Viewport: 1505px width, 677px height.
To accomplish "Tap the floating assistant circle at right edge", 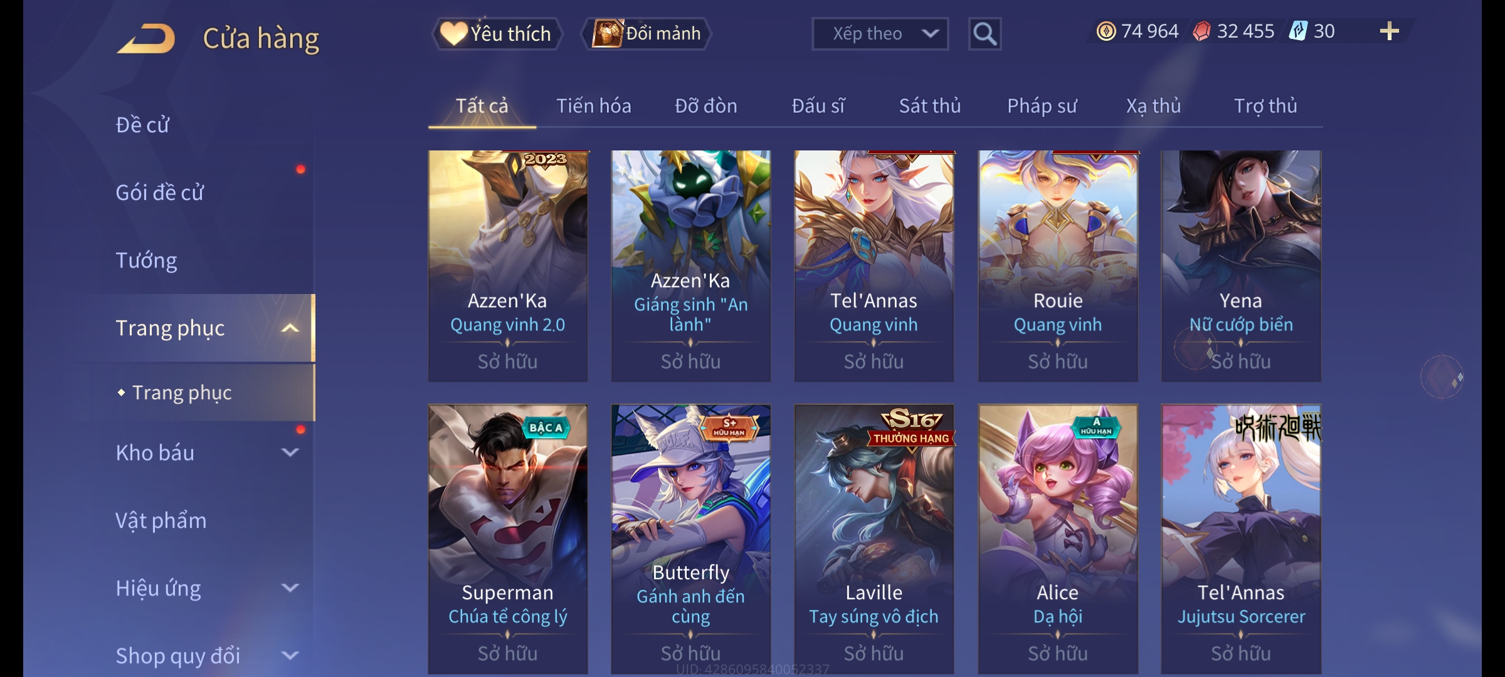I will 1442,377.
